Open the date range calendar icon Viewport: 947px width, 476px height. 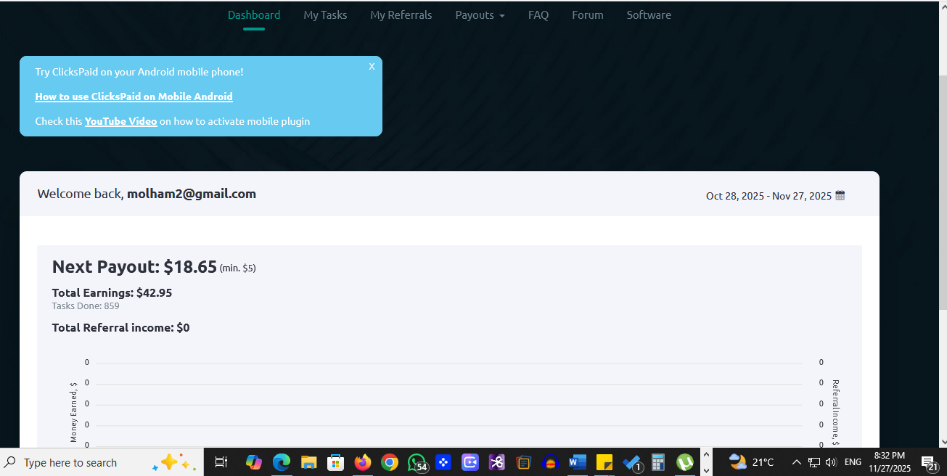[x=840, y=195]
